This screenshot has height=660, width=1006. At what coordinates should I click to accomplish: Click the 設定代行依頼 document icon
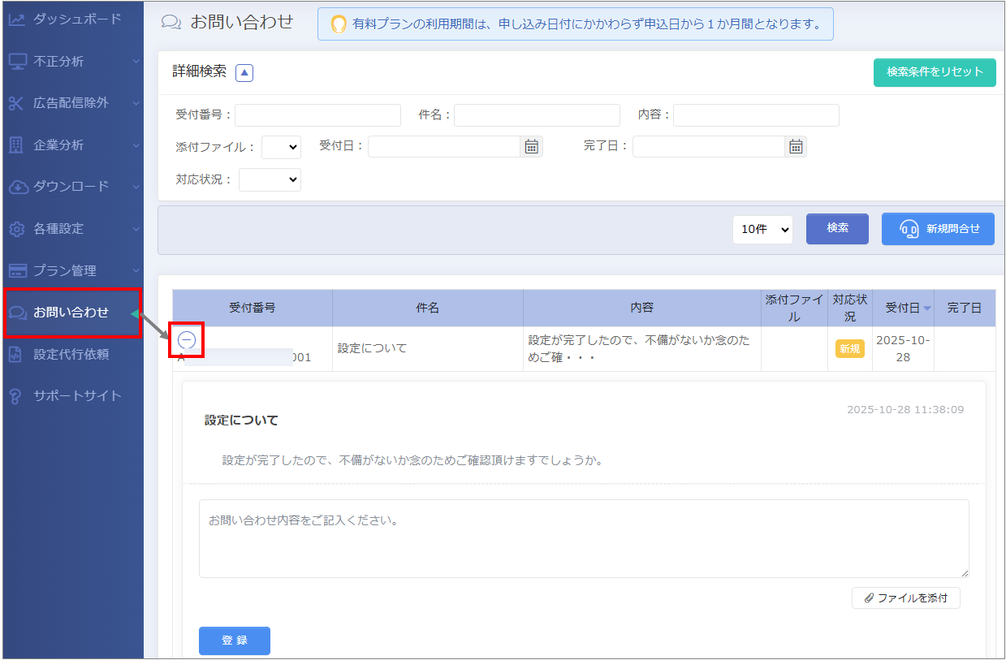point(15,354)
